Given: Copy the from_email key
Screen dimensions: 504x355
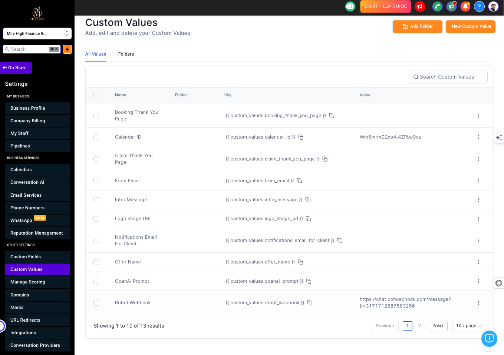Looking at the screenshot, I should tap(300, 181).
